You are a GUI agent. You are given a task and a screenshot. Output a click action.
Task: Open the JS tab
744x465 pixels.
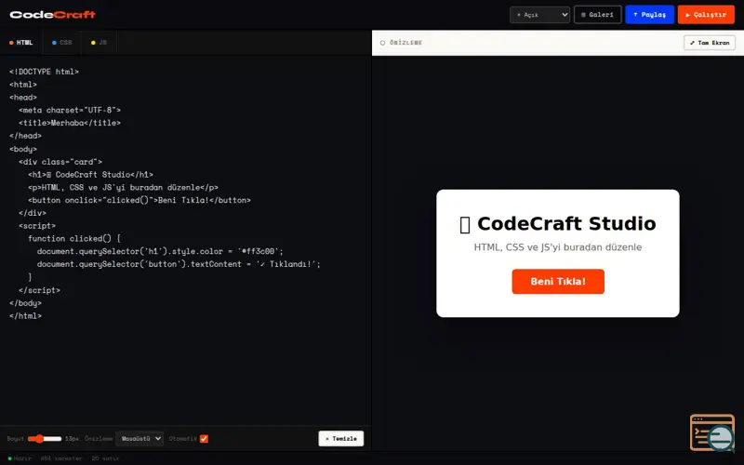coord(99,43)
